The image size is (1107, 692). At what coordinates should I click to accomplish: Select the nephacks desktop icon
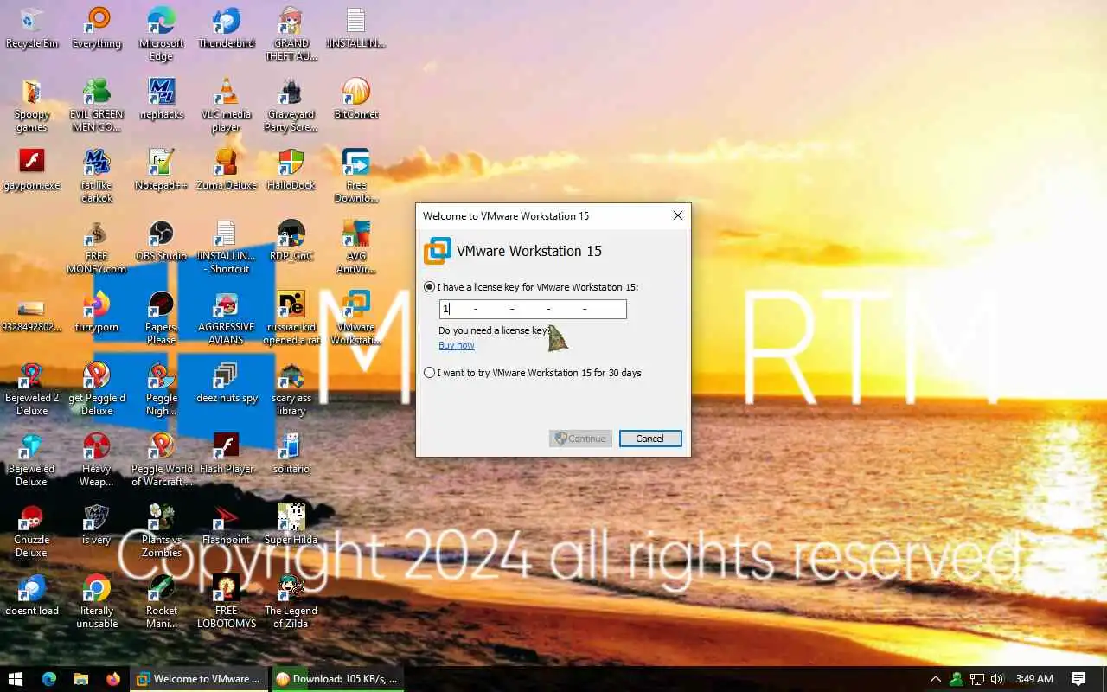click(x=161, y=99)
